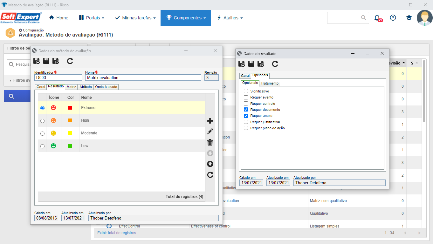Click the main list vertical scrollbar
The image size is (433, 244).
coord(424,91)
